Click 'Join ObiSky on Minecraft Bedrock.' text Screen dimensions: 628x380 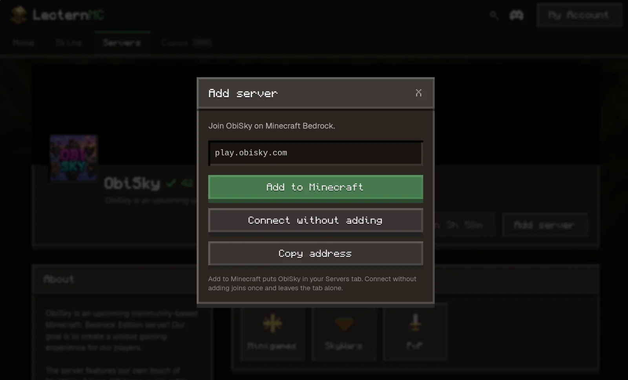272,126
